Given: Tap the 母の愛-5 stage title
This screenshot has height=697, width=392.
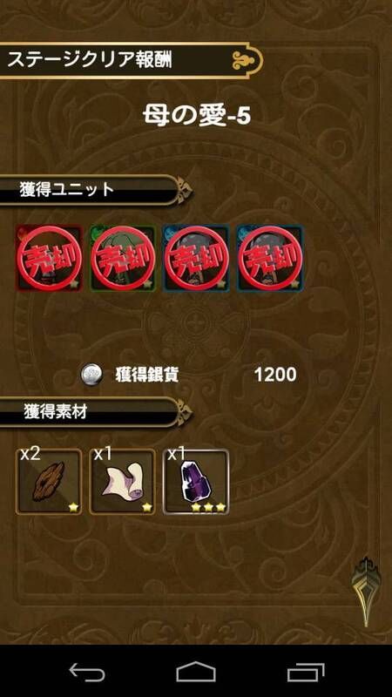Looking at the screenshot, I should click(x=197, y=116).
